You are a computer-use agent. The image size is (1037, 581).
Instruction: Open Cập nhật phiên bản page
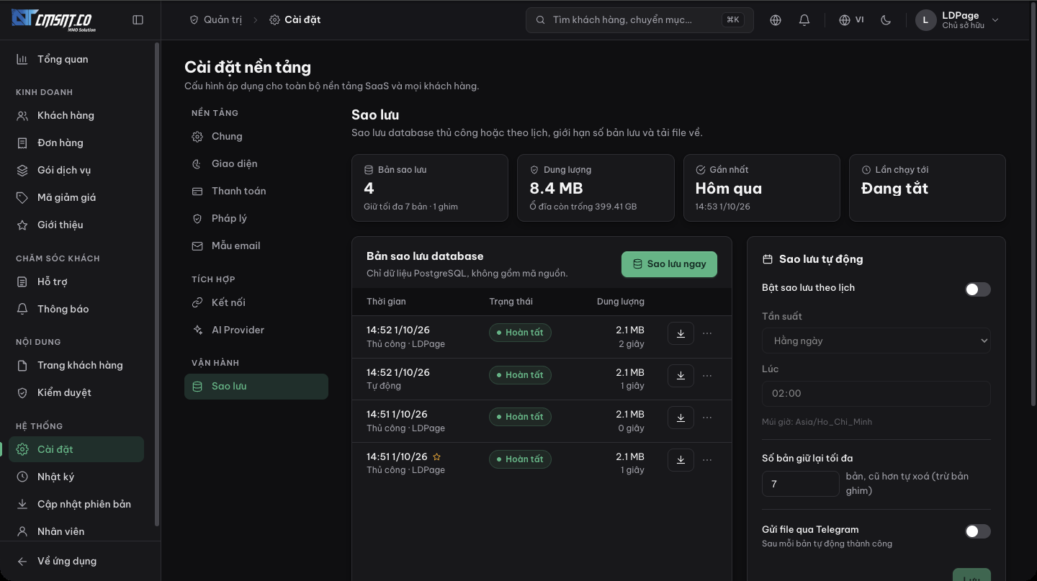click(76, 505)
